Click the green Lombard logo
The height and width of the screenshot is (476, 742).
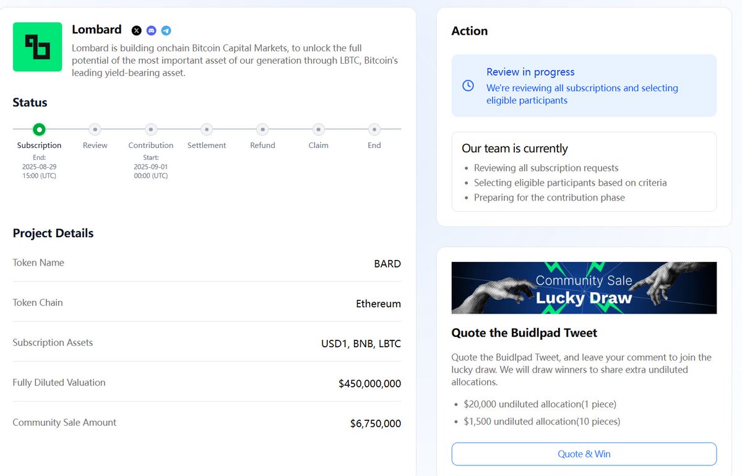click(37, 47)
